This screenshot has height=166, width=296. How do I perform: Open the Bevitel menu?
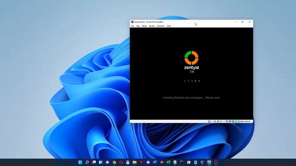click(152, 26)
